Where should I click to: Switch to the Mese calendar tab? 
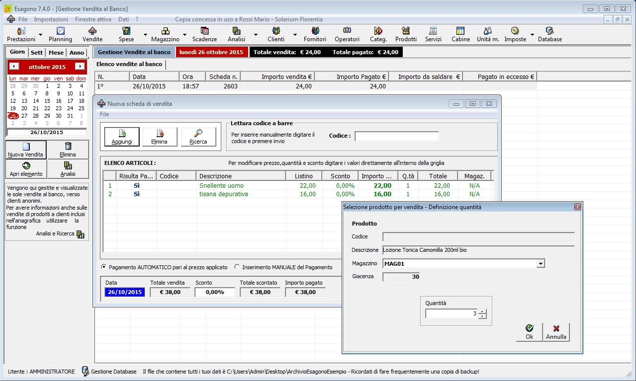pos(56,53)
